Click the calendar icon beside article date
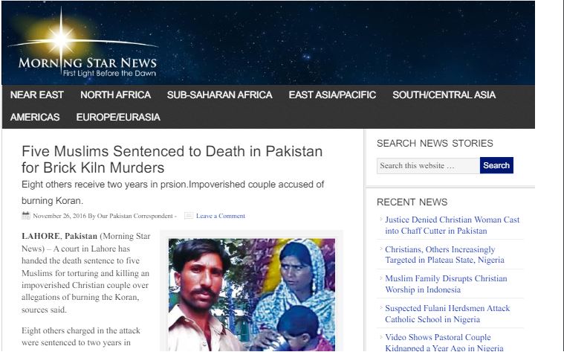This screenshot has height=352, width=564. click(26, 216)
